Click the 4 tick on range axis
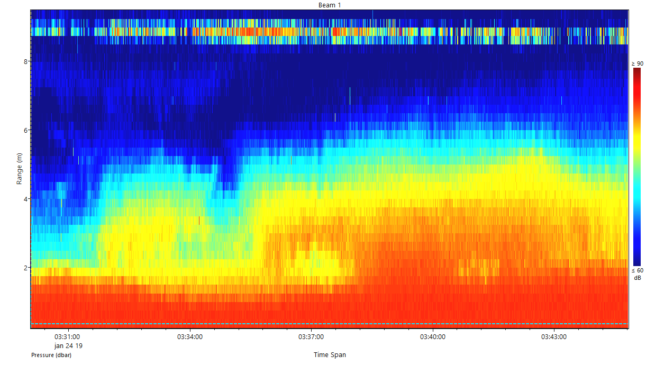The image size is (646, 365). click(x=25, y=199)
